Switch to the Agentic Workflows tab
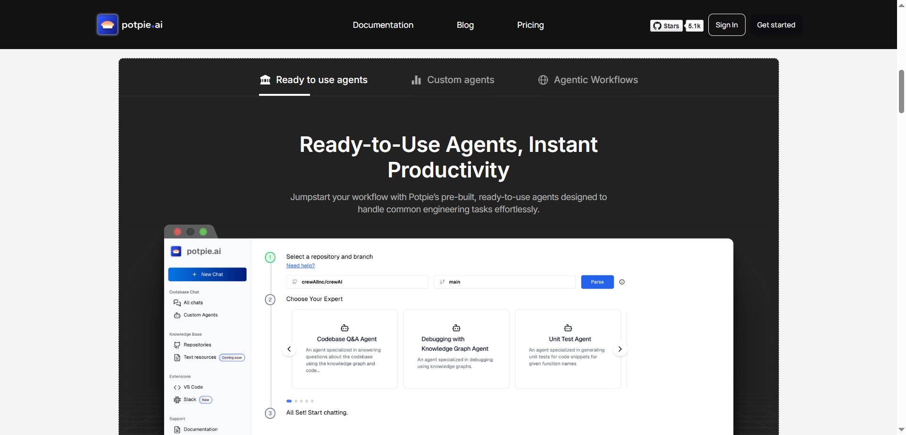Viewport: 906px width, 435px height. (588, 80)
